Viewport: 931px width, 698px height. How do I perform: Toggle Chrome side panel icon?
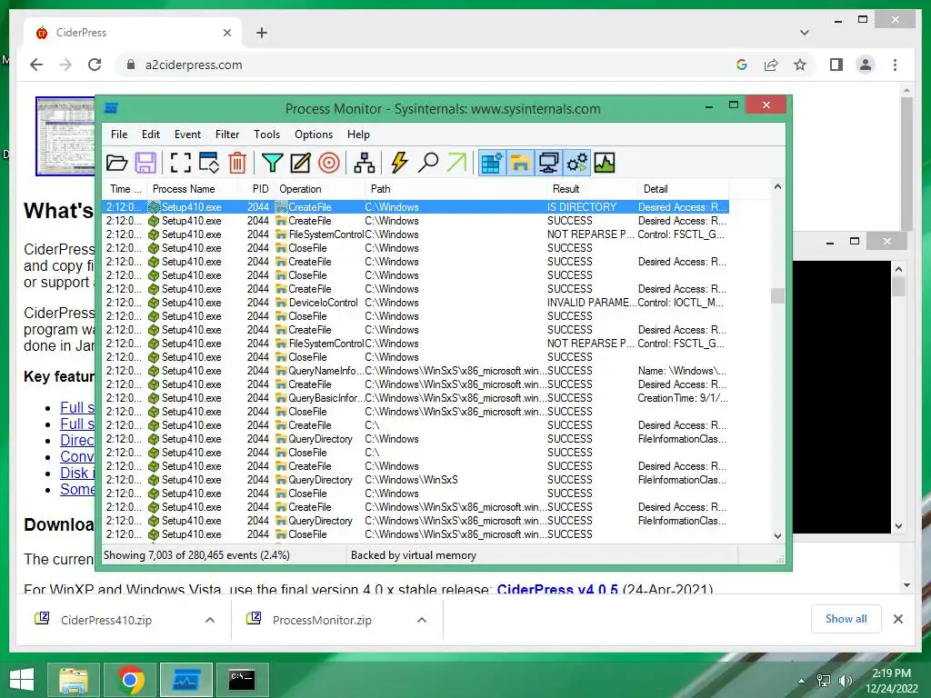coord(836,65)
